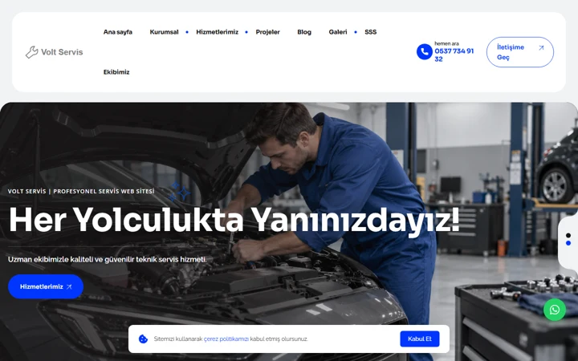This screenshot has width=578, height=361.
Task: Click the Volt Servis logo text
Action: pyautogui.click(x=62, y=52)
